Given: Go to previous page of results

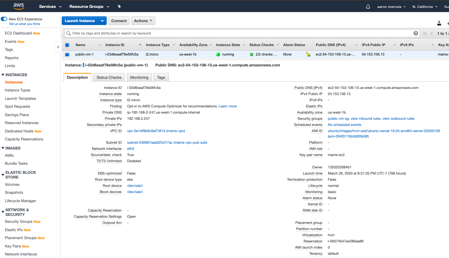Looking at the screenshot, I should click(432, 33).
